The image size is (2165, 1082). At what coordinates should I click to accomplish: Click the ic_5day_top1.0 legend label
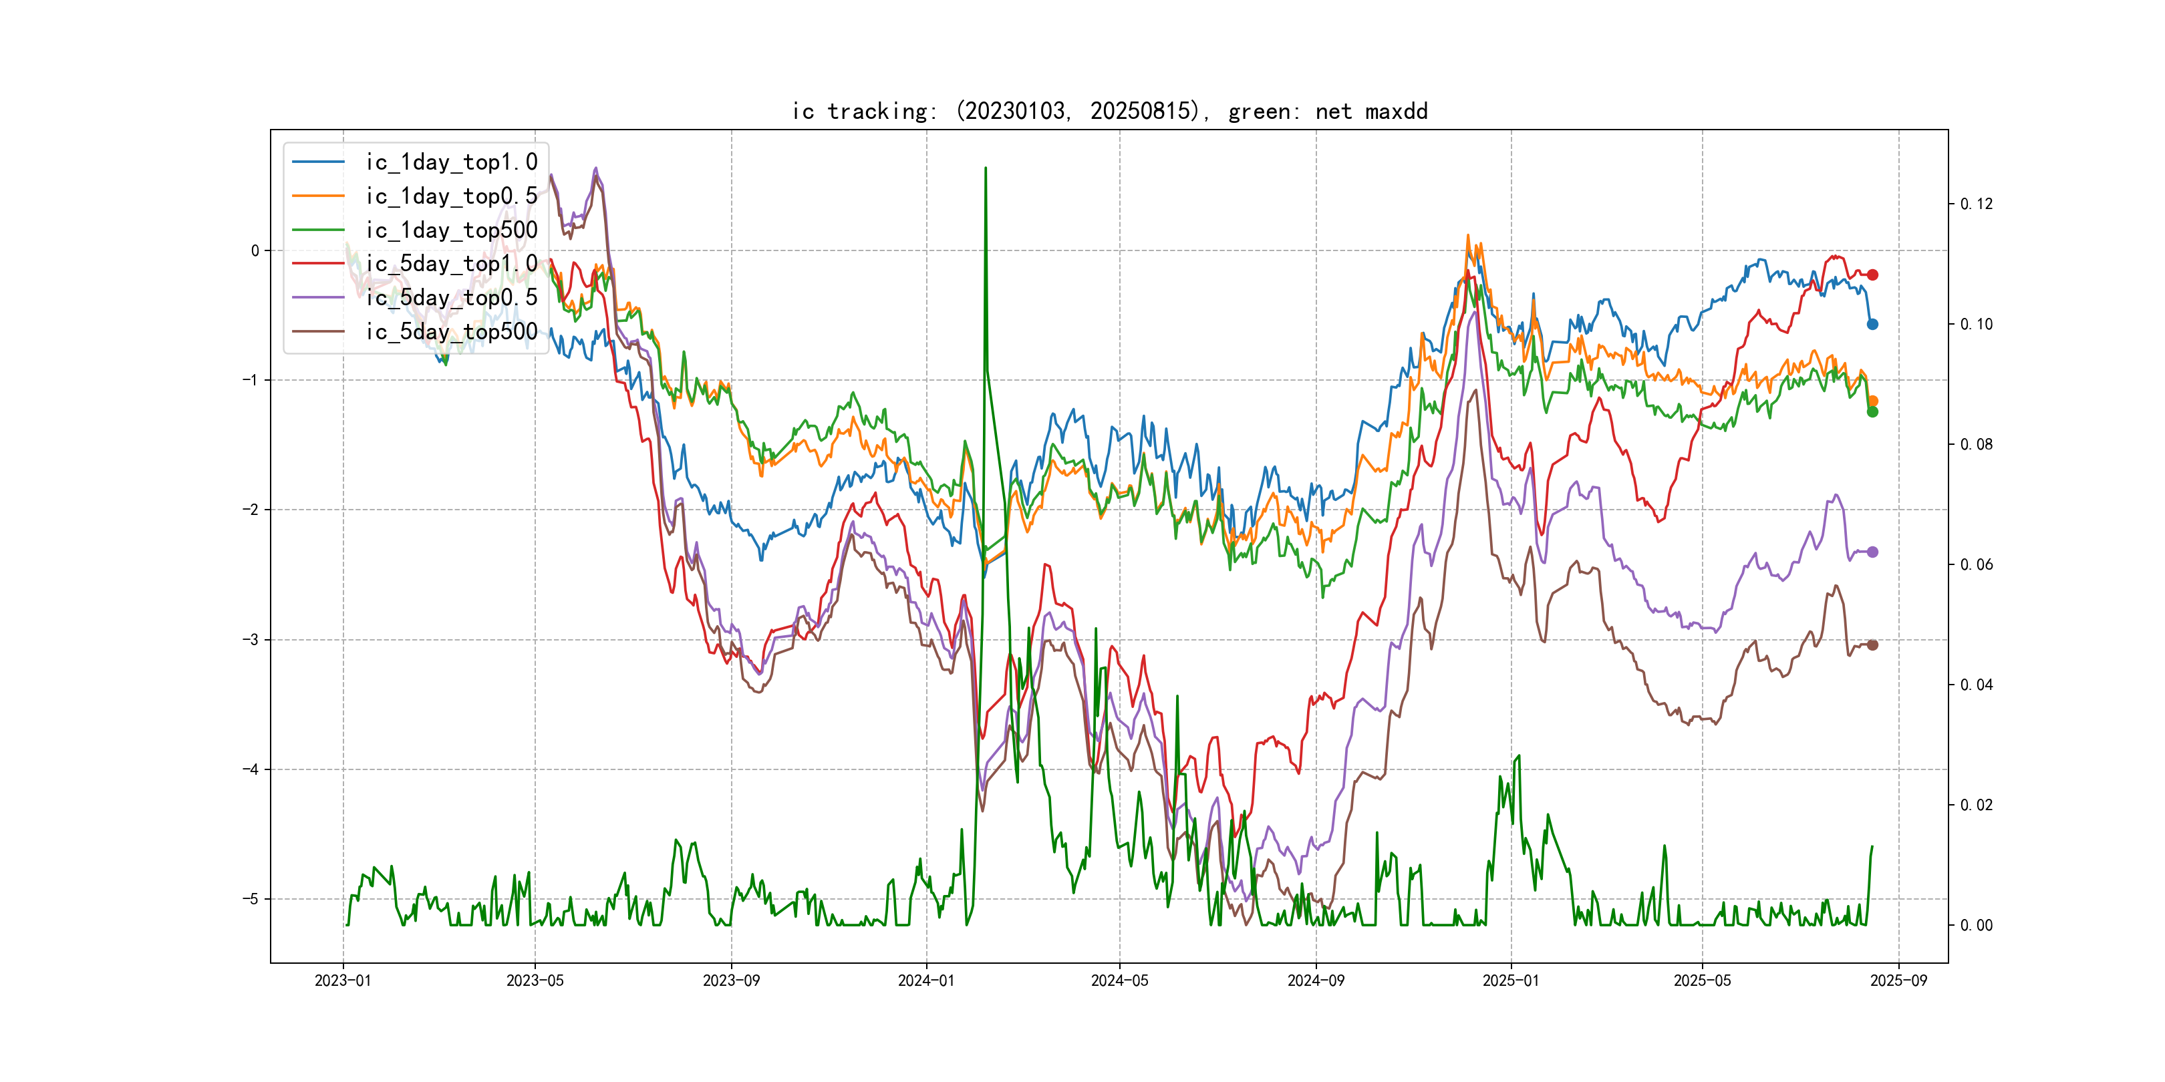point(451,264)
